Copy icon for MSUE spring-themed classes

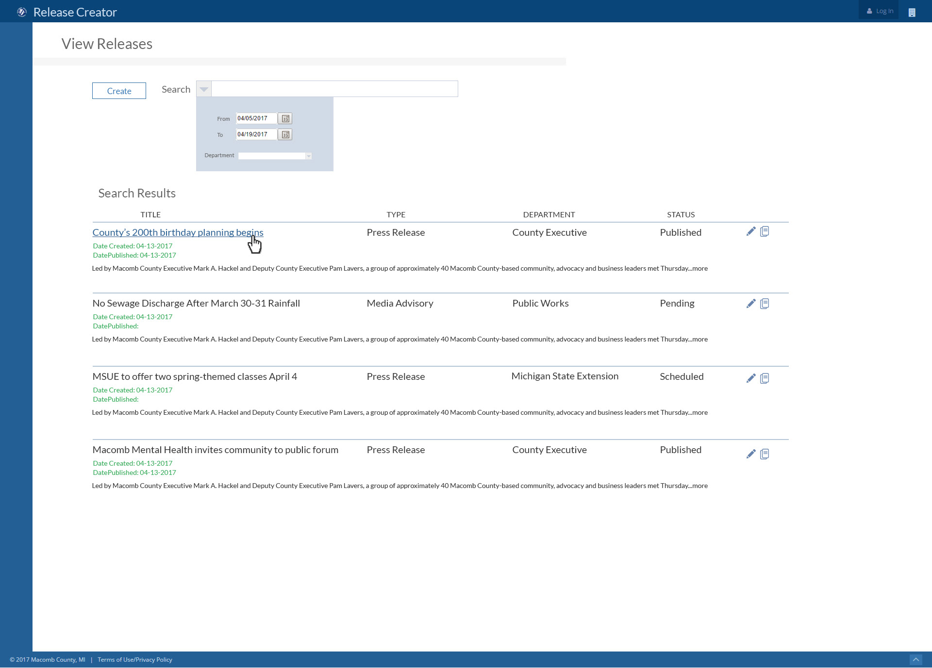765,378
